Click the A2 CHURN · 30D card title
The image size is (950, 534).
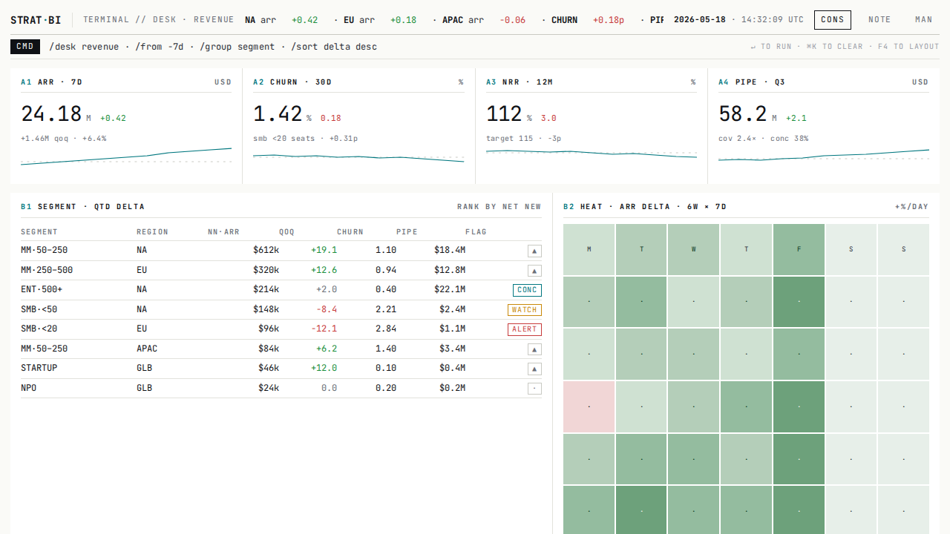[292, 82]
